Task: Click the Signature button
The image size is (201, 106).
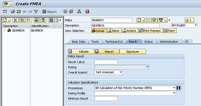Action: tap(132, 52)
